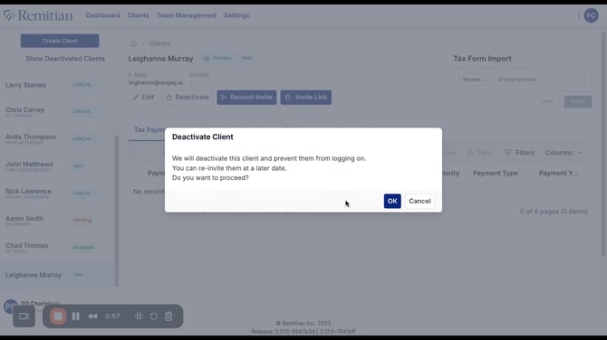Click Chad Thomas's Accepted status badge

[83, 247]
